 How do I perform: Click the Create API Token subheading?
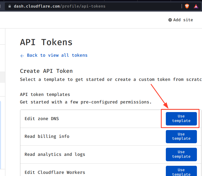46,71
